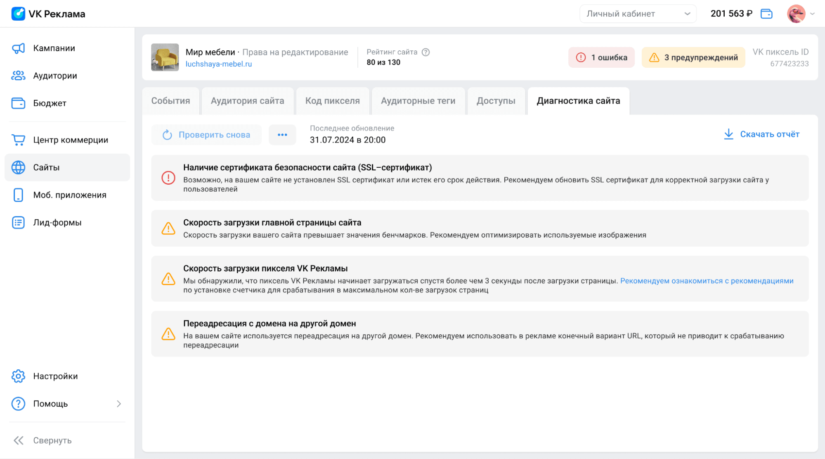Screen dimensions: 825x459
Task: Click the red error icon on SSL row
Action: click(168, 178)
